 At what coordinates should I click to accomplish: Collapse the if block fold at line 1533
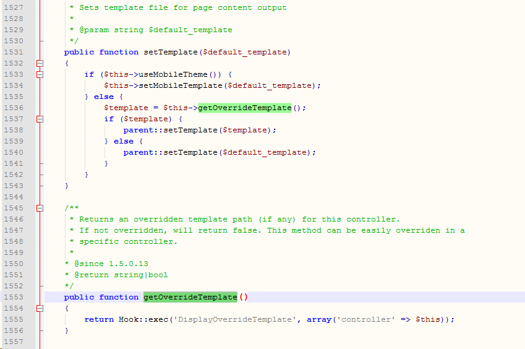[x=40, y=74]
